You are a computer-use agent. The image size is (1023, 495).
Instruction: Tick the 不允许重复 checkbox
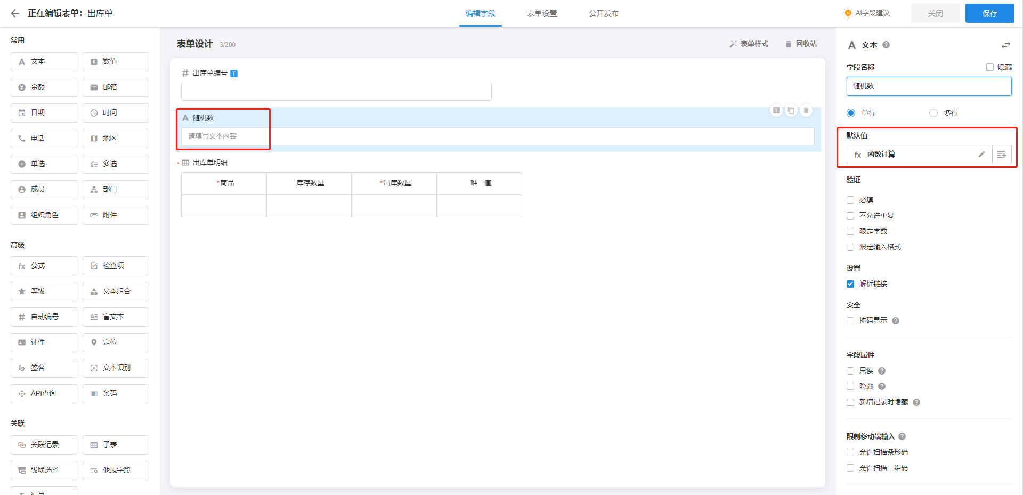tap(850, 216)
